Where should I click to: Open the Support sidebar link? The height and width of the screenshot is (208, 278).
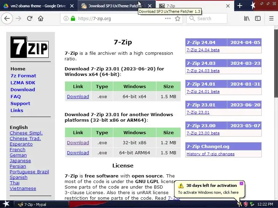20,103
